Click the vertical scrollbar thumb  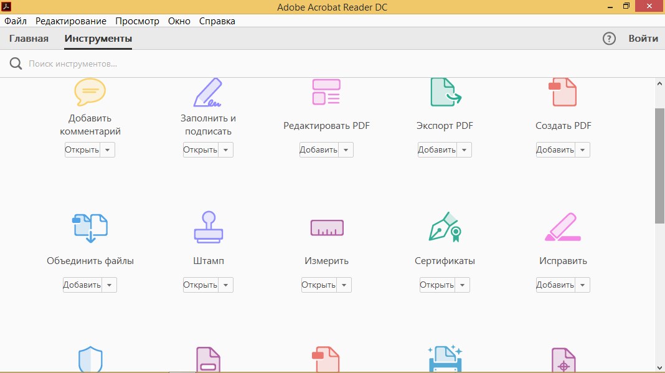[659, 166]
